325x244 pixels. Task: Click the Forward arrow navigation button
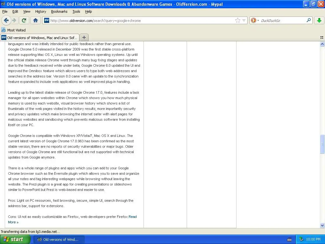(x=14, y=20)
